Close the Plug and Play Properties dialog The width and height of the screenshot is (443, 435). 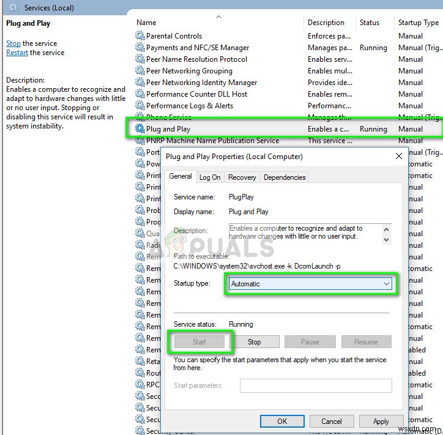click(399, 156)
